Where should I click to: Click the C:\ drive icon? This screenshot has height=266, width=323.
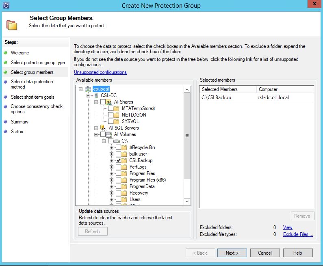[117, 141]
